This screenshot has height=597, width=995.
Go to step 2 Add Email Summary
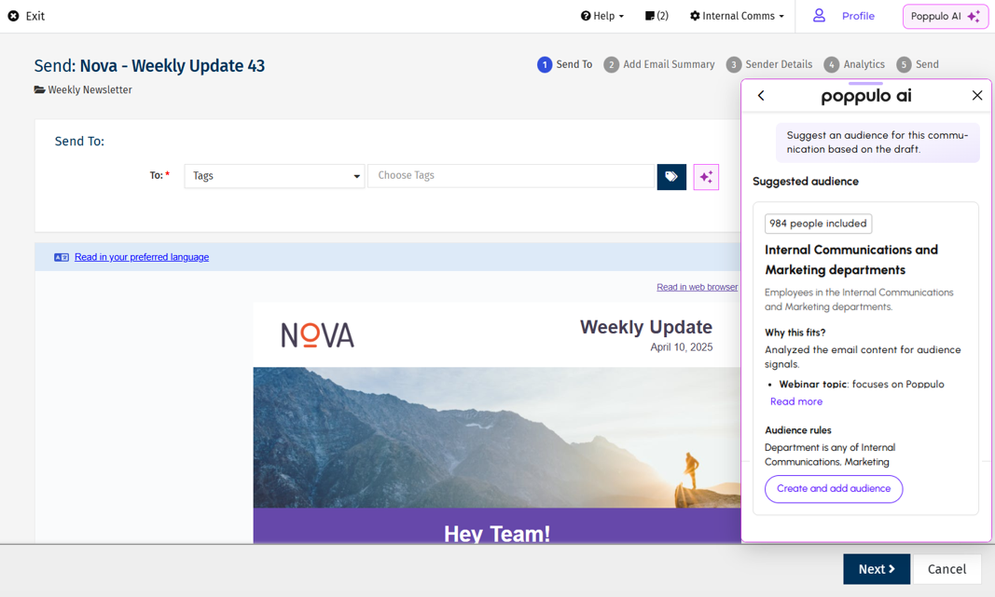click(659, 64)
